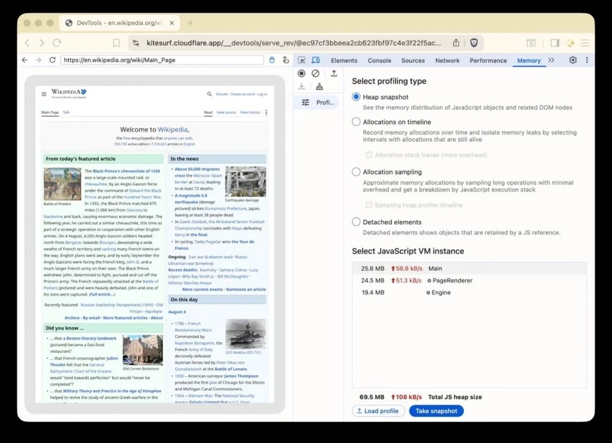The image size is (612, 443).
Task: Click the rotate/tap emulation icon beside URL
Action: click(x=286, y=60)
